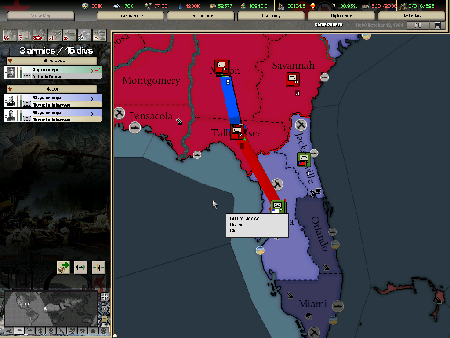
Task: Click the Intelligence button
Action: tap(131, 16)
